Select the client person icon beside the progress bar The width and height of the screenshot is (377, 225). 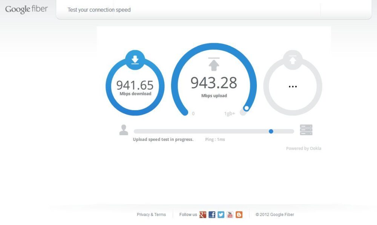pos(124,129)
